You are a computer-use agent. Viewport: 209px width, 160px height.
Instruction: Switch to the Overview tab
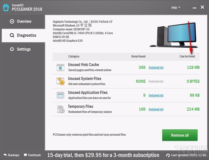pyautogui.click(x=23, y=21)
